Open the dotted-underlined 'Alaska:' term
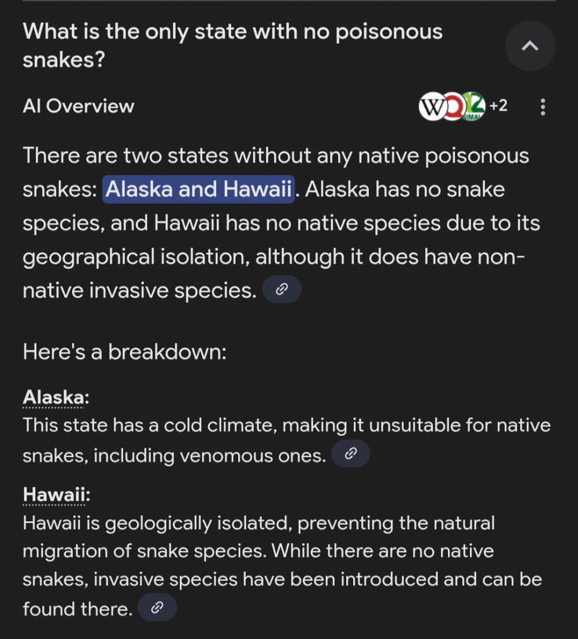Viewport: 578px width, 639px height. click(x=56, y=397)
